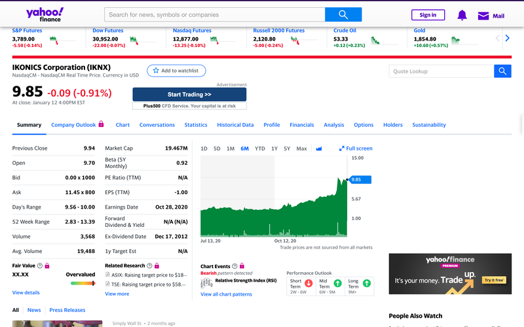This screenshot has height=327, width=524.
Task: Switch to the Chart tab
Action: point(122,125)
